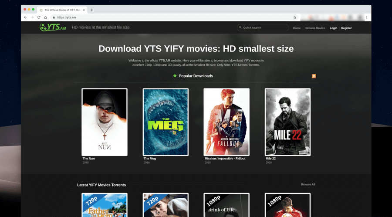Open the Mile 22 poster
The image size is (392, 217).
287,122
